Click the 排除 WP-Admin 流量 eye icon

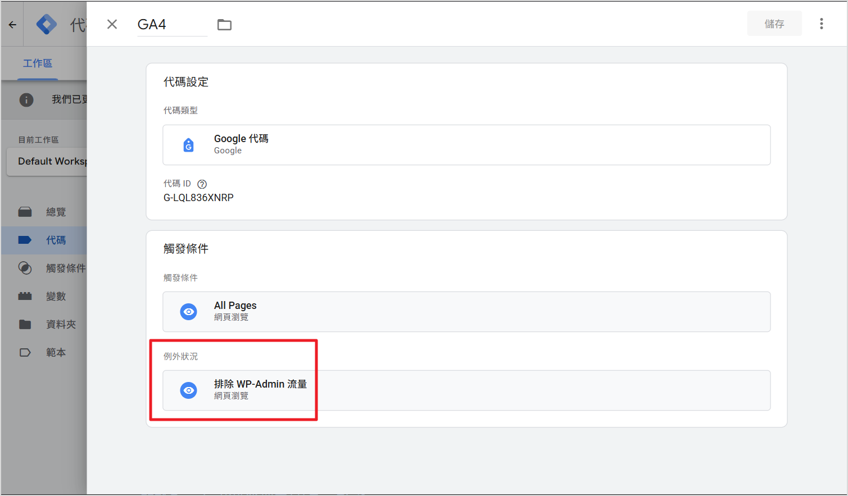189,390
